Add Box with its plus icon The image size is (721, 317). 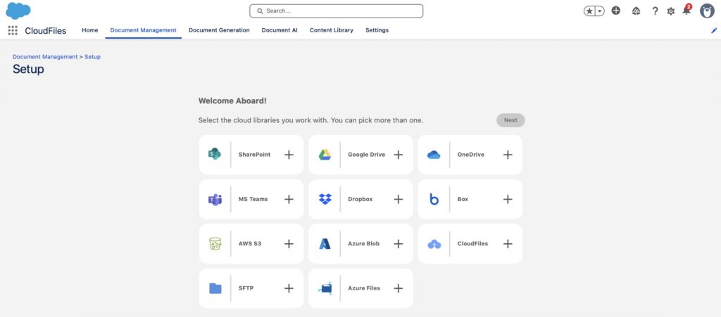tap(508, 199)
